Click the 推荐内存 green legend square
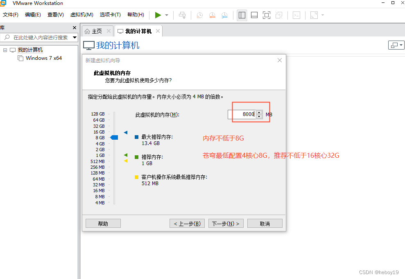405x279 pixels. click(x=137, y=157)
